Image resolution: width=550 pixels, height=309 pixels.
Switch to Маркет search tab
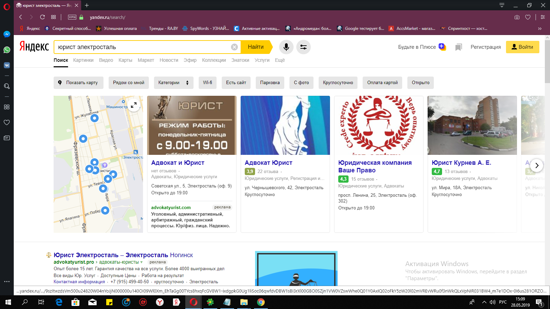coord(146,60)
